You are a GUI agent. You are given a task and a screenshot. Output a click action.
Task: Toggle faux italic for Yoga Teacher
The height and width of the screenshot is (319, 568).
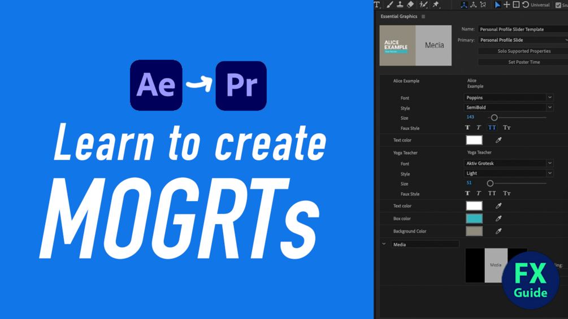479,194
